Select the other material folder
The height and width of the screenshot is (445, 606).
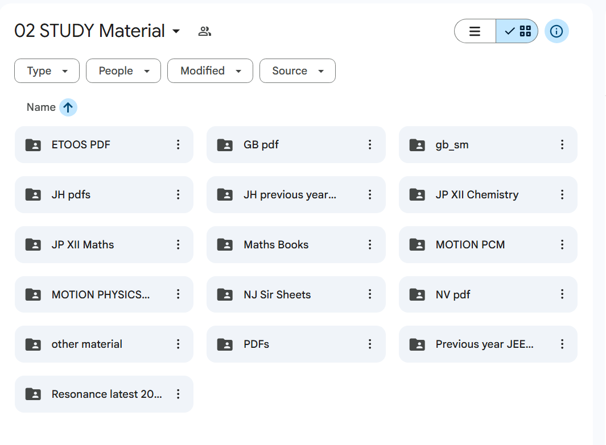pos(86,344)
